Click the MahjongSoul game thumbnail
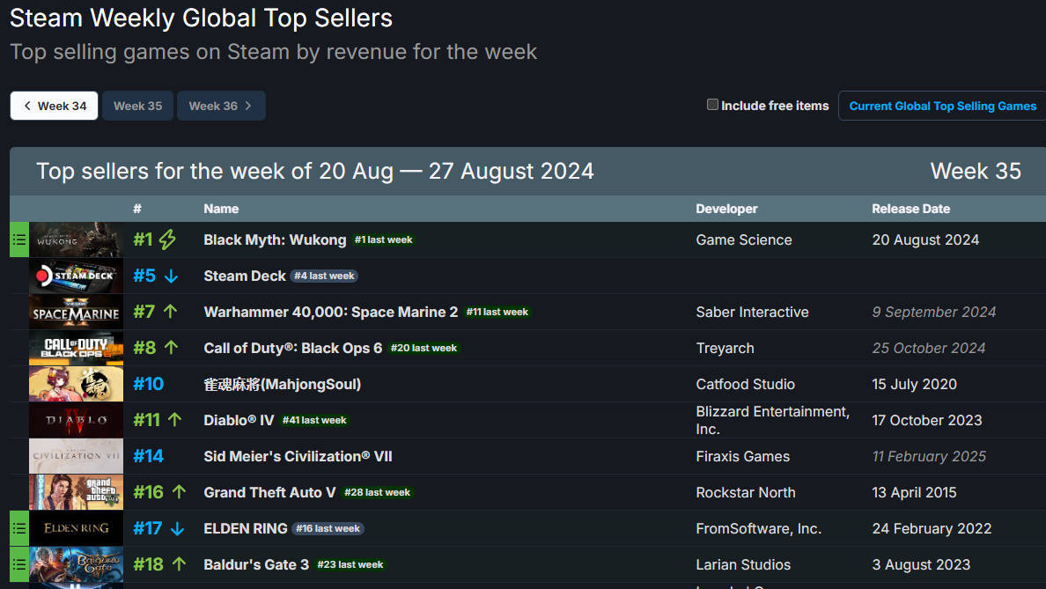Screen dimensions: 1046x589 [x=76, y=384]
